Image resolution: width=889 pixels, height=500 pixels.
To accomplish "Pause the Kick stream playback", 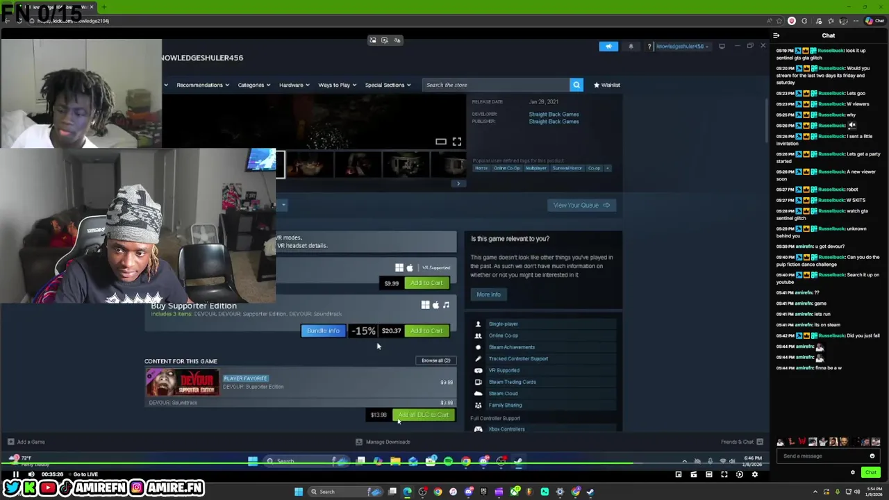I will coord(15,474).
